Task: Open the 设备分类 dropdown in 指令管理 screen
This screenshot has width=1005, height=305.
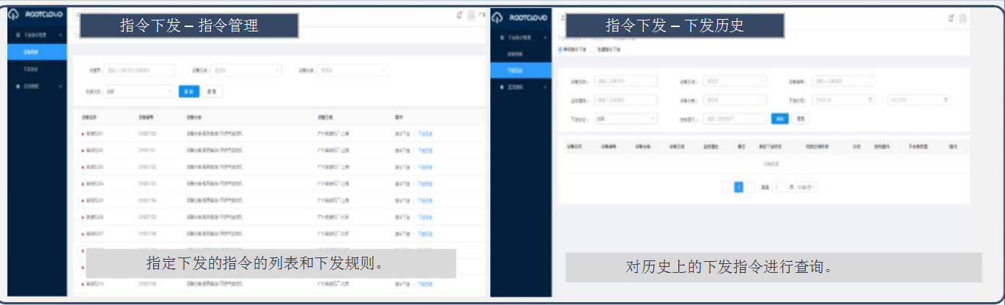Action: (352, 70)
